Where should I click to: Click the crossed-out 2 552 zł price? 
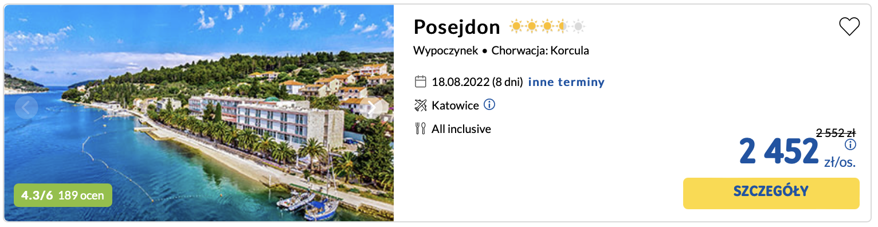pyautogui.click(x=836, y=133)
